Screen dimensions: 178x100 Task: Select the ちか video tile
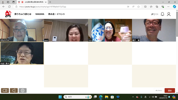[110, 30]
